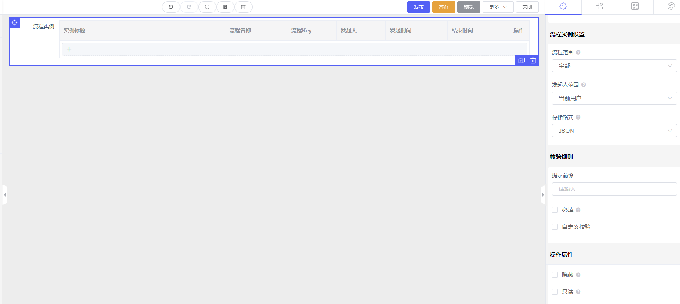Screen dimensions: 680x304
Task: Click the clipboard clear icon
Action: tap(225, 7)
